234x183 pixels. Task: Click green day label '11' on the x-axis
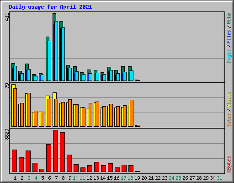coord(82,178)
